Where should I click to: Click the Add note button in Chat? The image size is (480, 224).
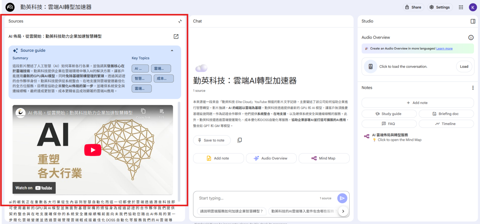click(218, 158)
